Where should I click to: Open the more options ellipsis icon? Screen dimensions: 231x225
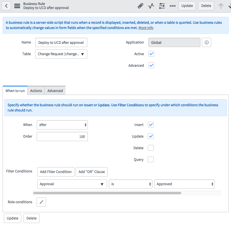tap(173, 6)
